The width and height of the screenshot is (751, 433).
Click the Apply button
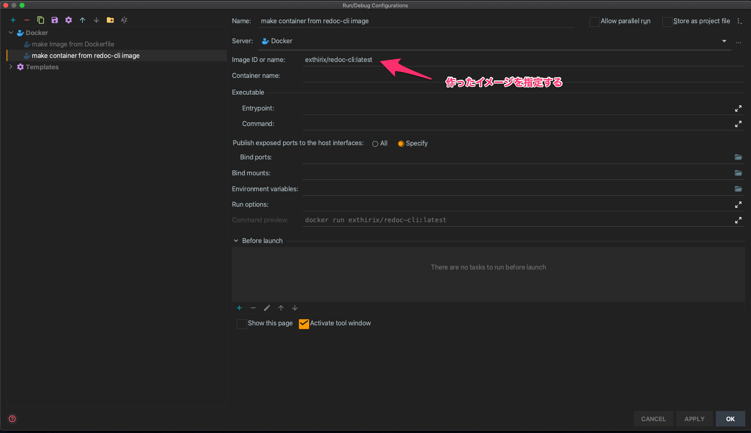pyautogui.click(x=694, y=419)
